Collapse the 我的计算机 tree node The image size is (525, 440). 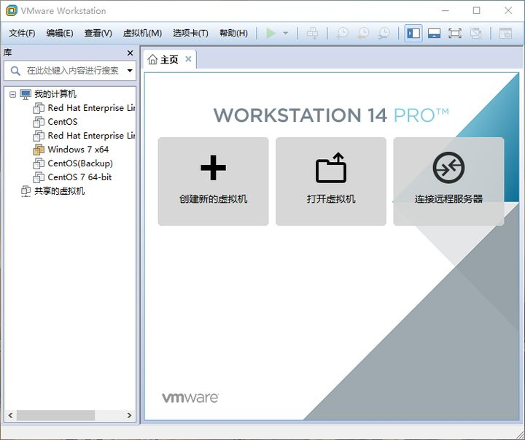pyautogui.click(x=12, y=95)
